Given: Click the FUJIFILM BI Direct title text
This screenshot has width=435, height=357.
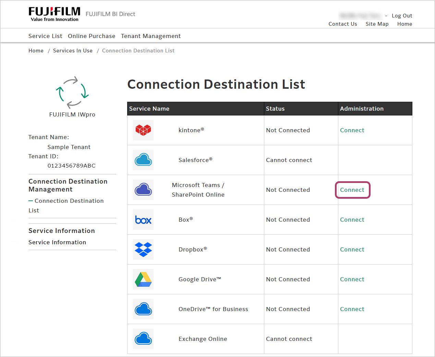Looking at the screenshot, I should (110, 14).
